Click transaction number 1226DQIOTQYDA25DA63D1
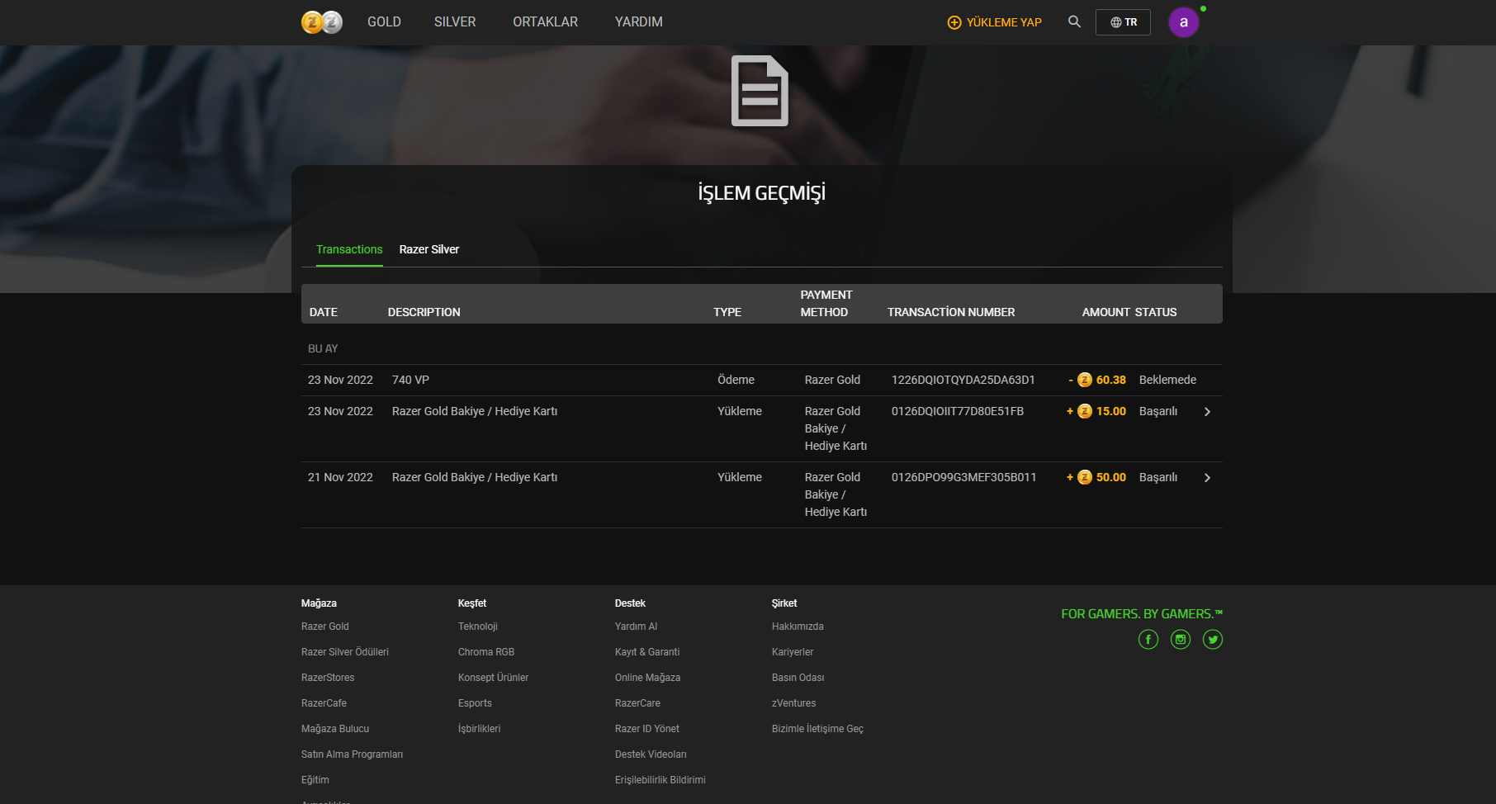This screenshot has height=804, width=1496. coord(963,380)
